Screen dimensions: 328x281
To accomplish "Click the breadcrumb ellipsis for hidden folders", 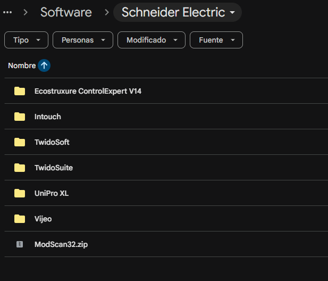I will [7, 12].
